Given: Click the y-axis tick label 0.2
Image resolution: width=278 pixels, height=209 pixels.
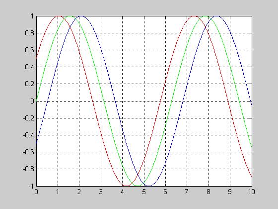Looking at the screenshot, I should point(30,84).
